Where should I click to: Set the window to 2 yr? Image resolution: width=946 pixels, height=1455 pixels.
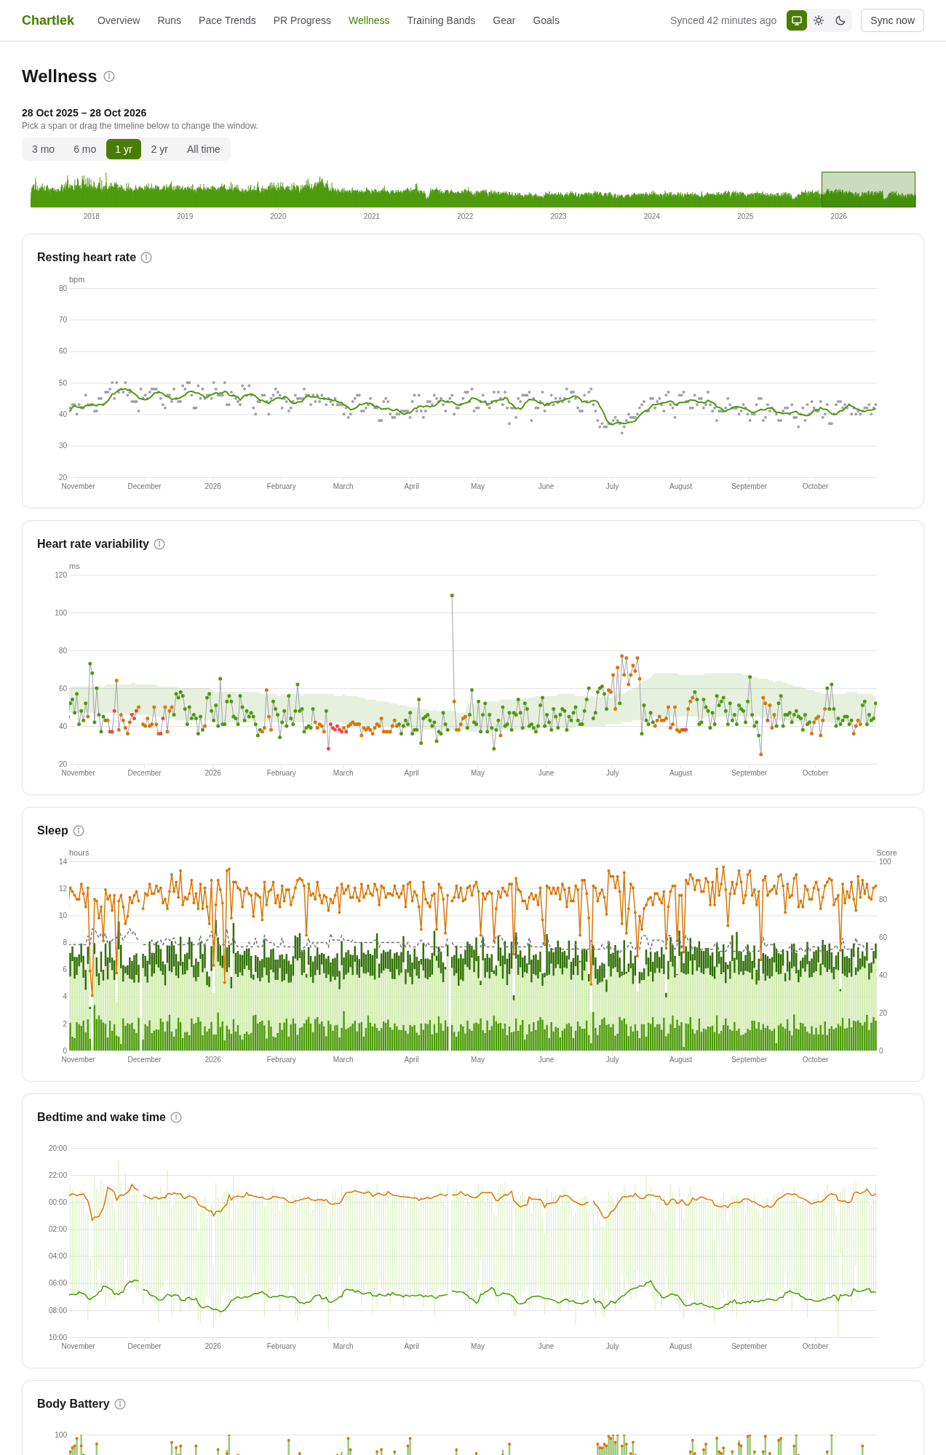[x=159, y=149]
